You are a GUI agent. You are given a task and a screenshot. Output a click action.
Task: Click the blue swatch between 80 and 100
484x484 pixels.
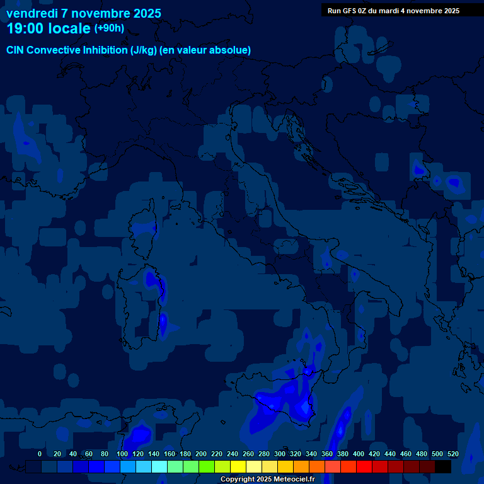pyautogui.click(x=112, y=466)
